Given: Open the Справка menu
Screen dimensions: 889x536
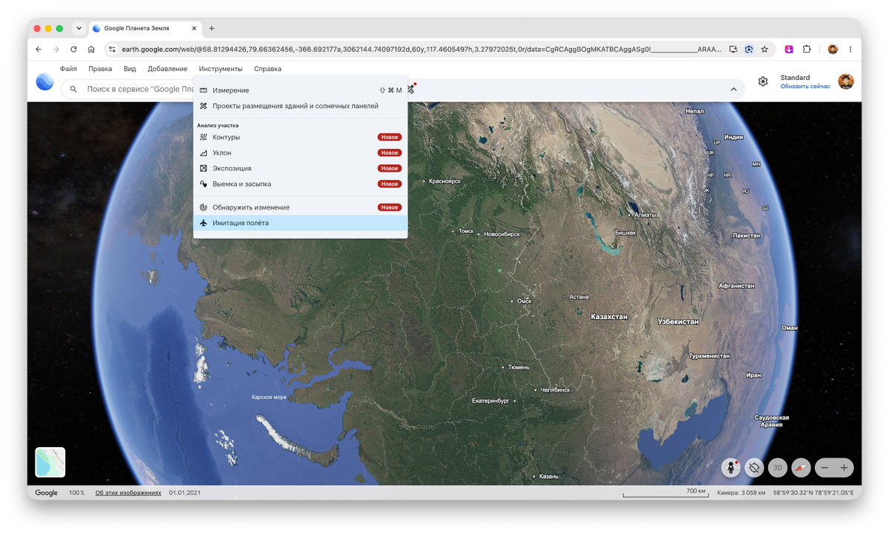Looking at the screenshot, I should coord(267,69).
